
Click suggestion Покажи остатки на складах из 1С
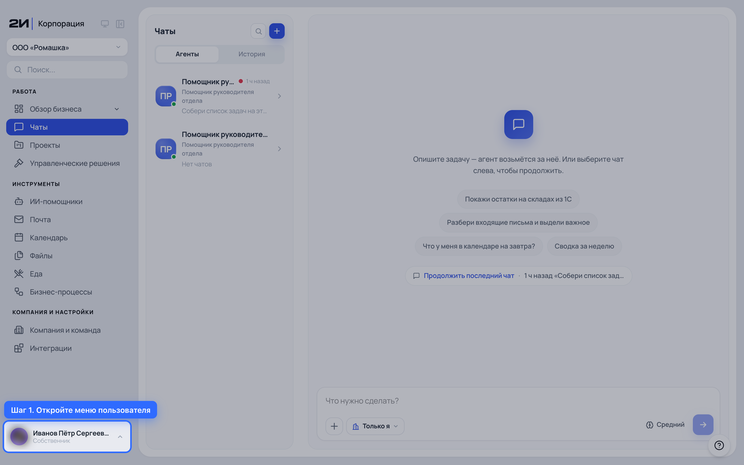(518, 199)
